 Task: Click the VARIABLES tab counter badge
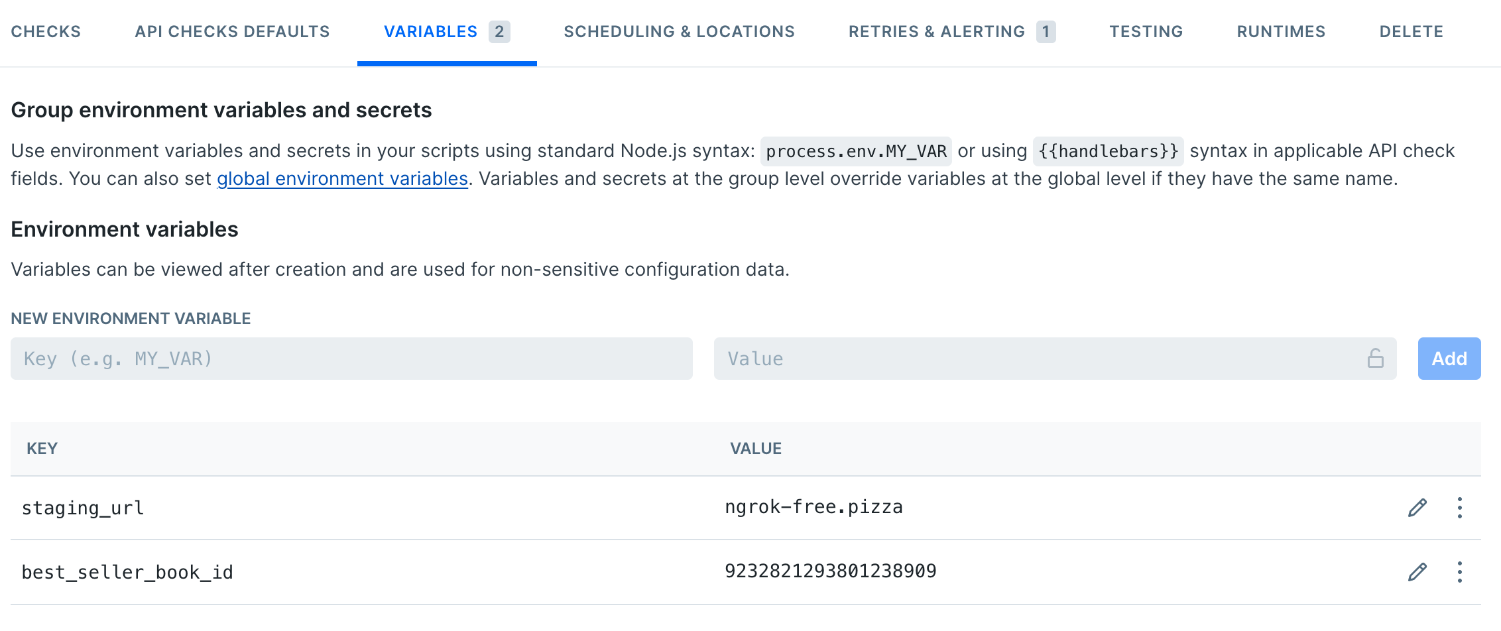pos(499,31)
